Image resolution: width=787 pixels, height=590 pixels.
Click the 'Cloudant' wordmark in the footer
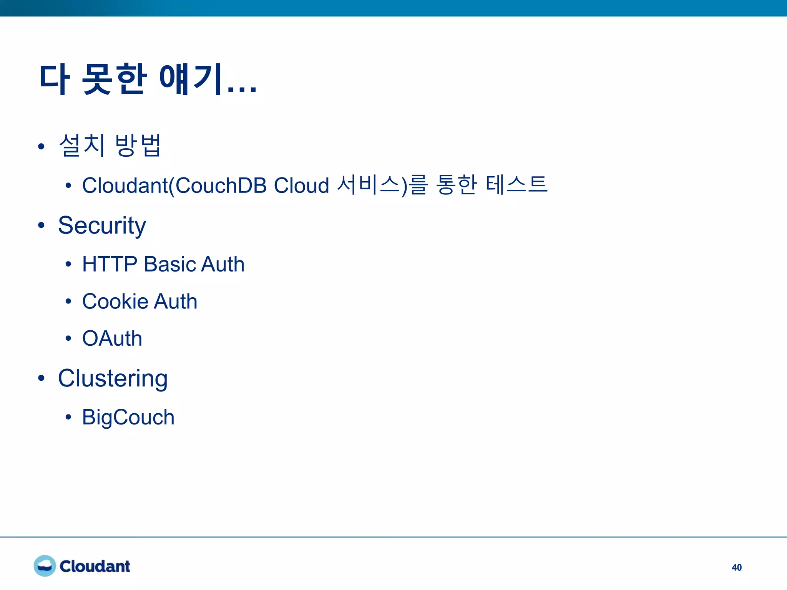(95, 566)
